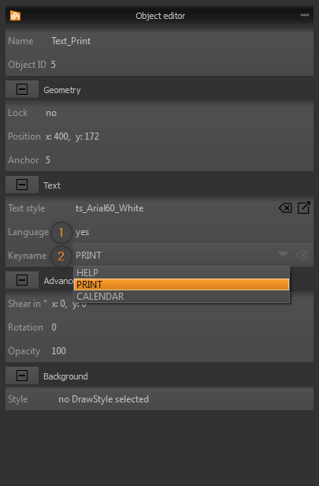
Task: Toggle the Language value yes
Action: pos(82,232)
